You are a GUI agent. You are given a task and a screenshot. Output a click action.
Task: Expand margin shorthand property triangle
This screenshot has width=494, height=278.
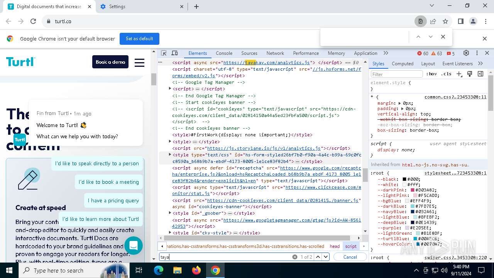400,103
